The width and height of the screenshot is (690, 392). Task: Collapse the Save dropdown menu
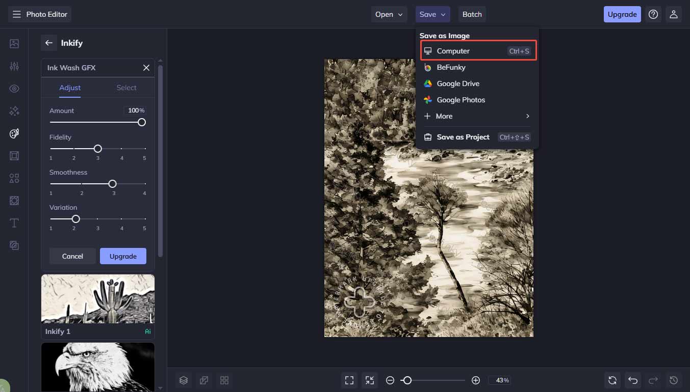[432, 14]
